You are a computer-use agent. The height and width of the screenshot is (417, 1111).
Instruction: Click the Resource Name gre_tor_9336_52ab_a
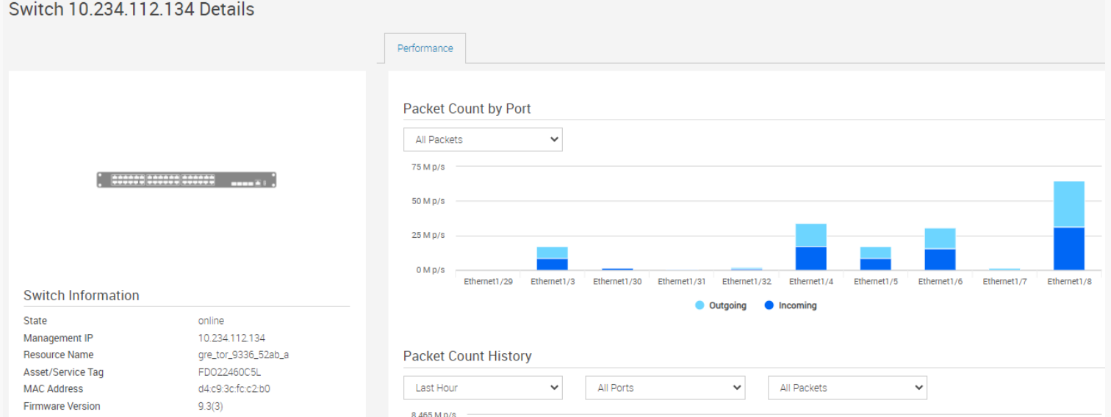[x=243, y=355]
